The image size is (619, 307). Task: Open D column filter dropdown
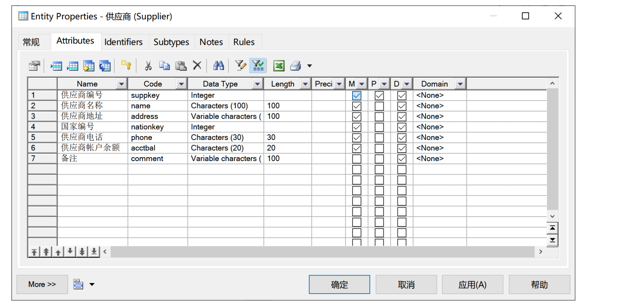point(407,84)
